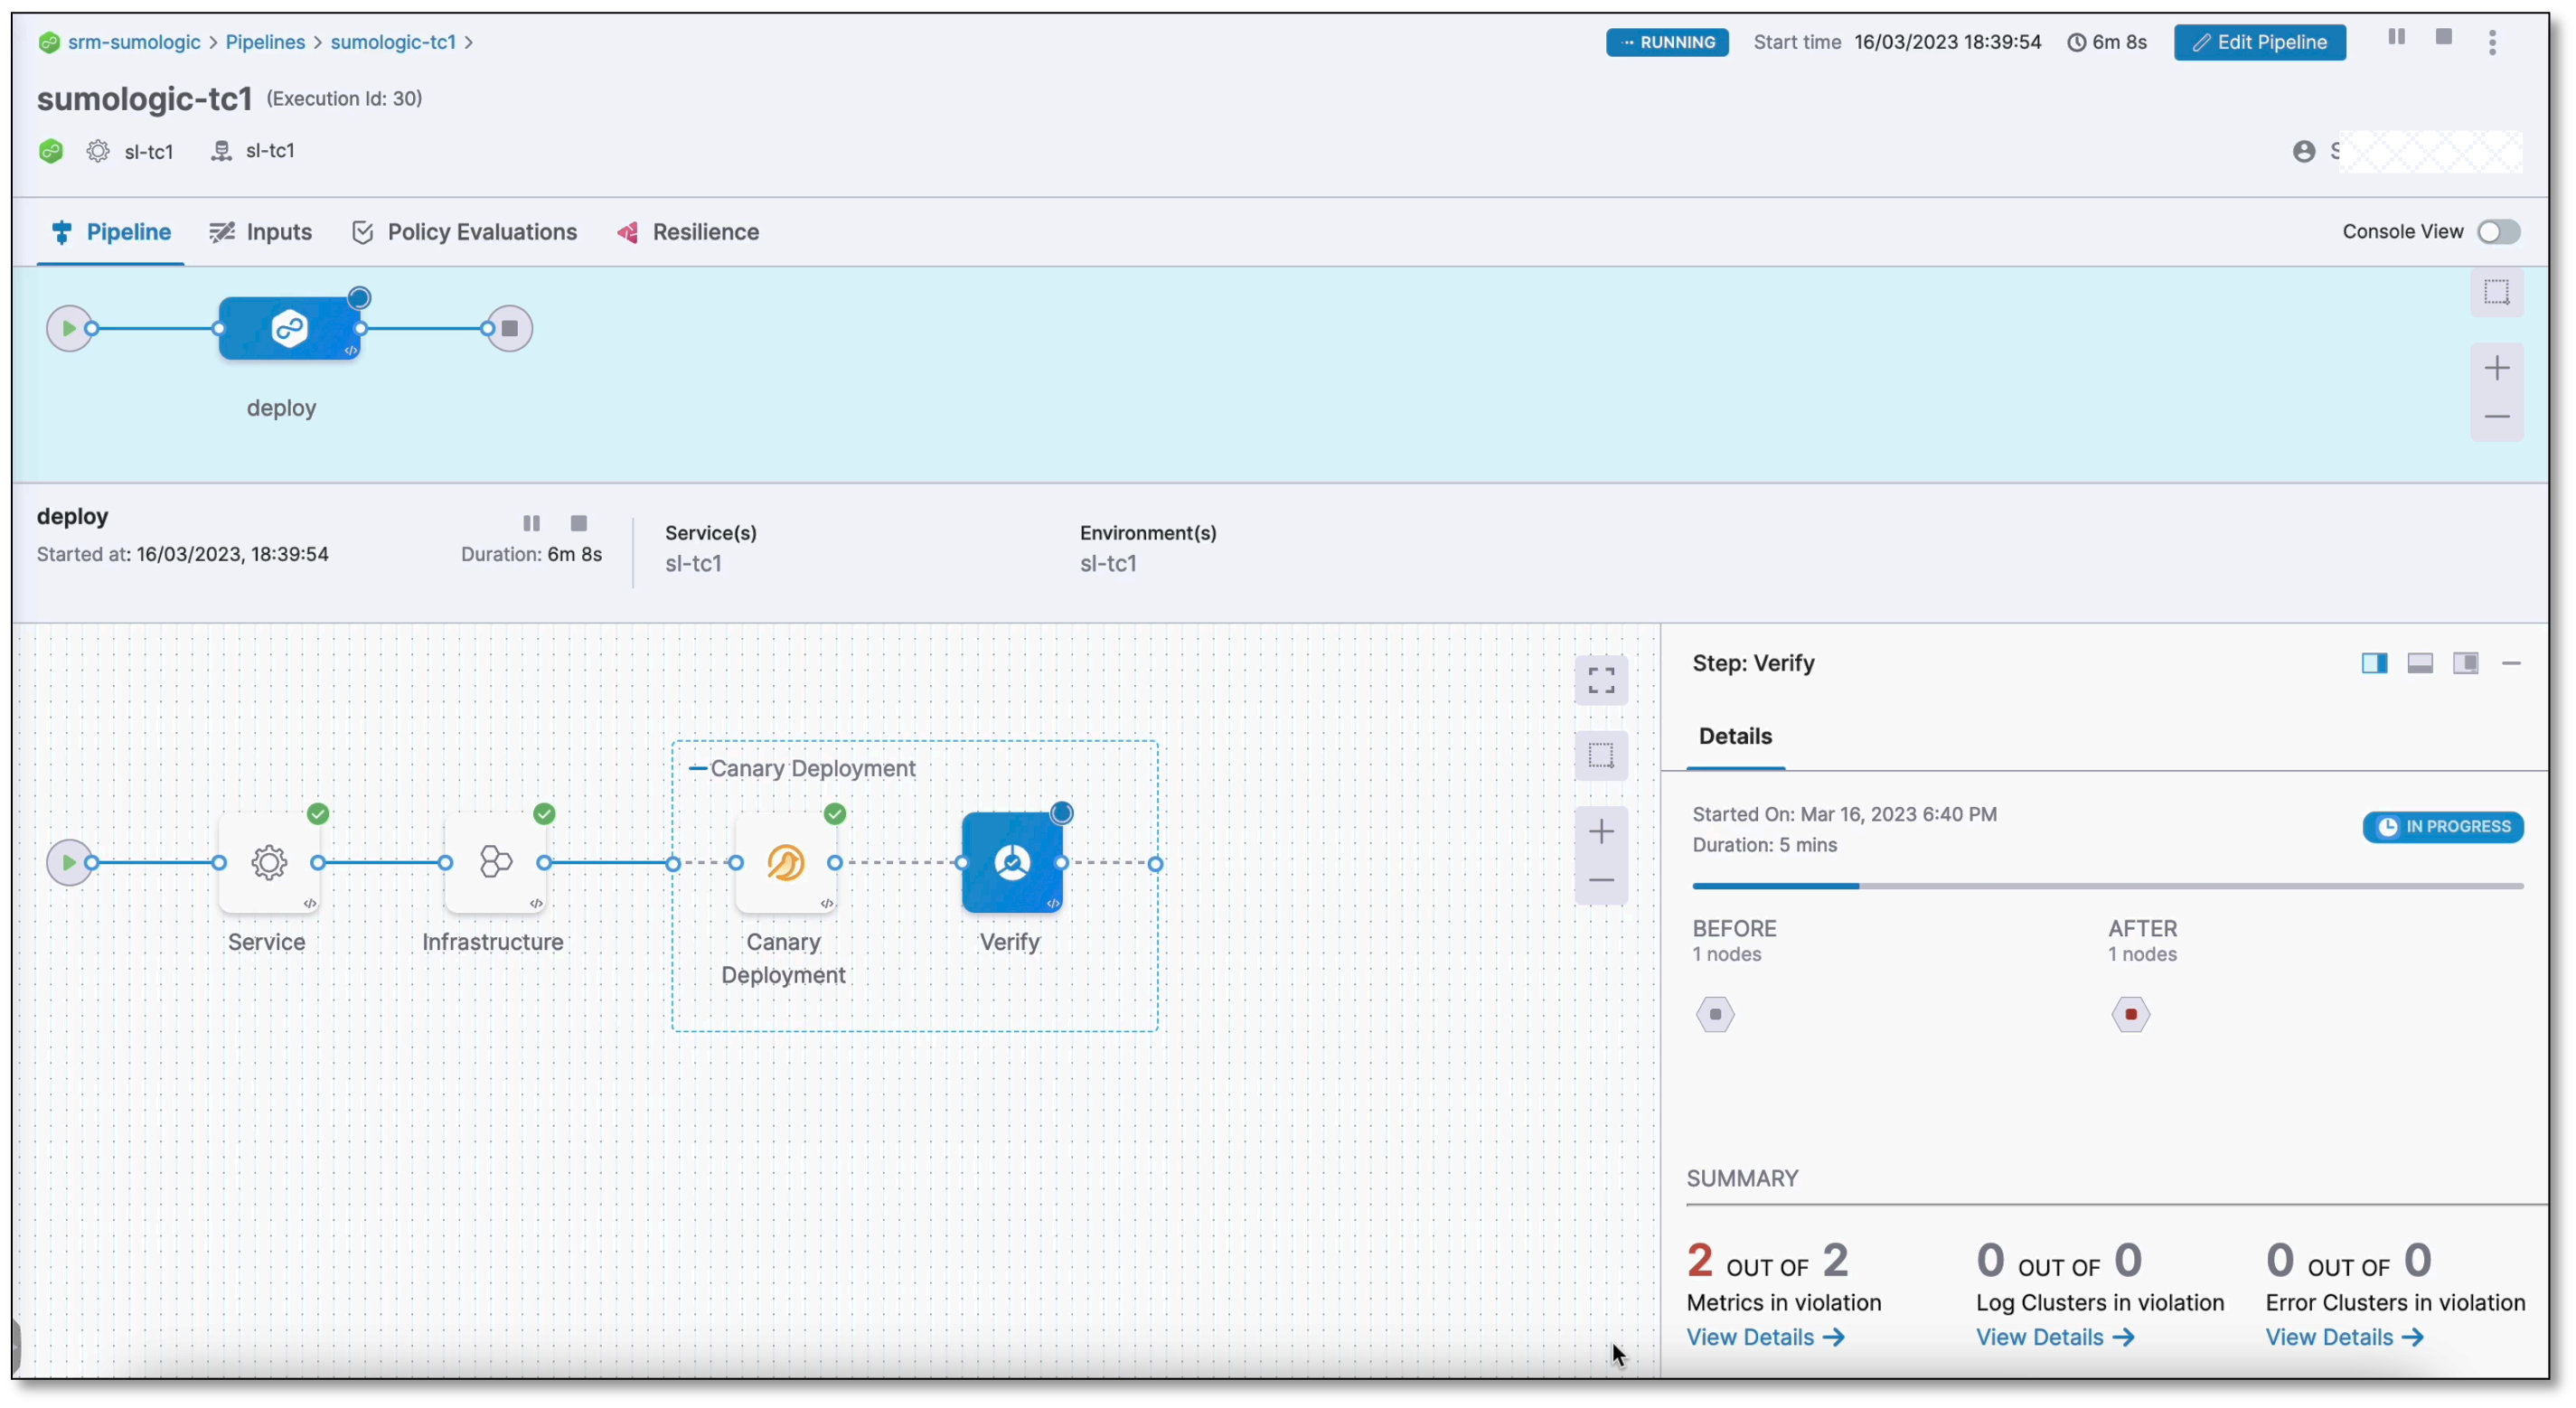
Task: Pause the deploy stage
Action: [532, 523]
